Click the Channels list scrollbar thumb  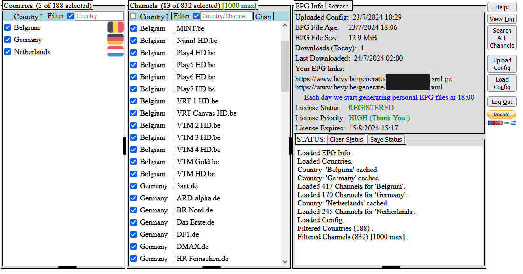[x=285, y=66]
